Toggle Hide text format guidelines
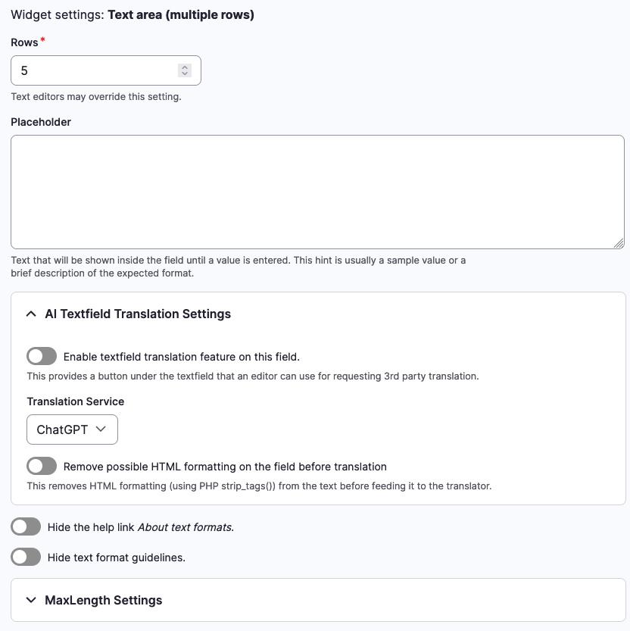630x631 pixels. coord(26,557)
